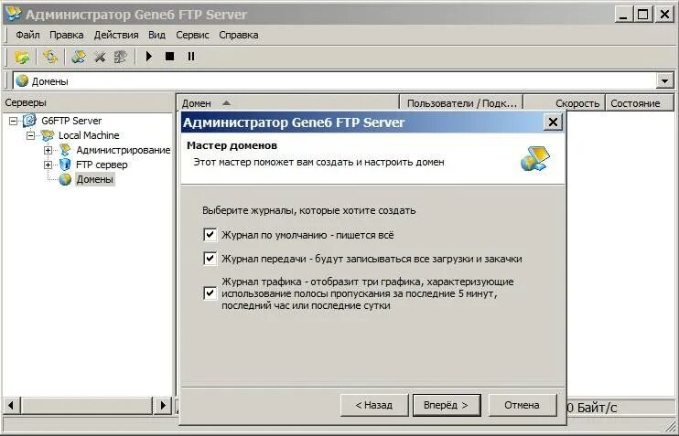This screenshot has width=679, height=436.
Task: Open the Вид menu
Action: (x=156, y=35)
